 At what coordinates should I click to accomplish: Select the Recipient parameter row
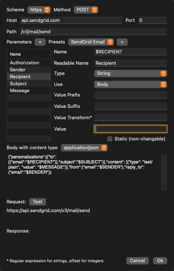(x=29, y=76)
